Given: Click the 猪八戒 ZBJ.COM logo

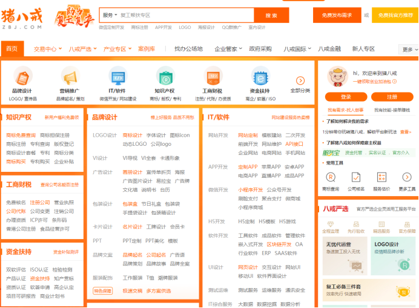Looking at the screenshot, I should point(22,18).
